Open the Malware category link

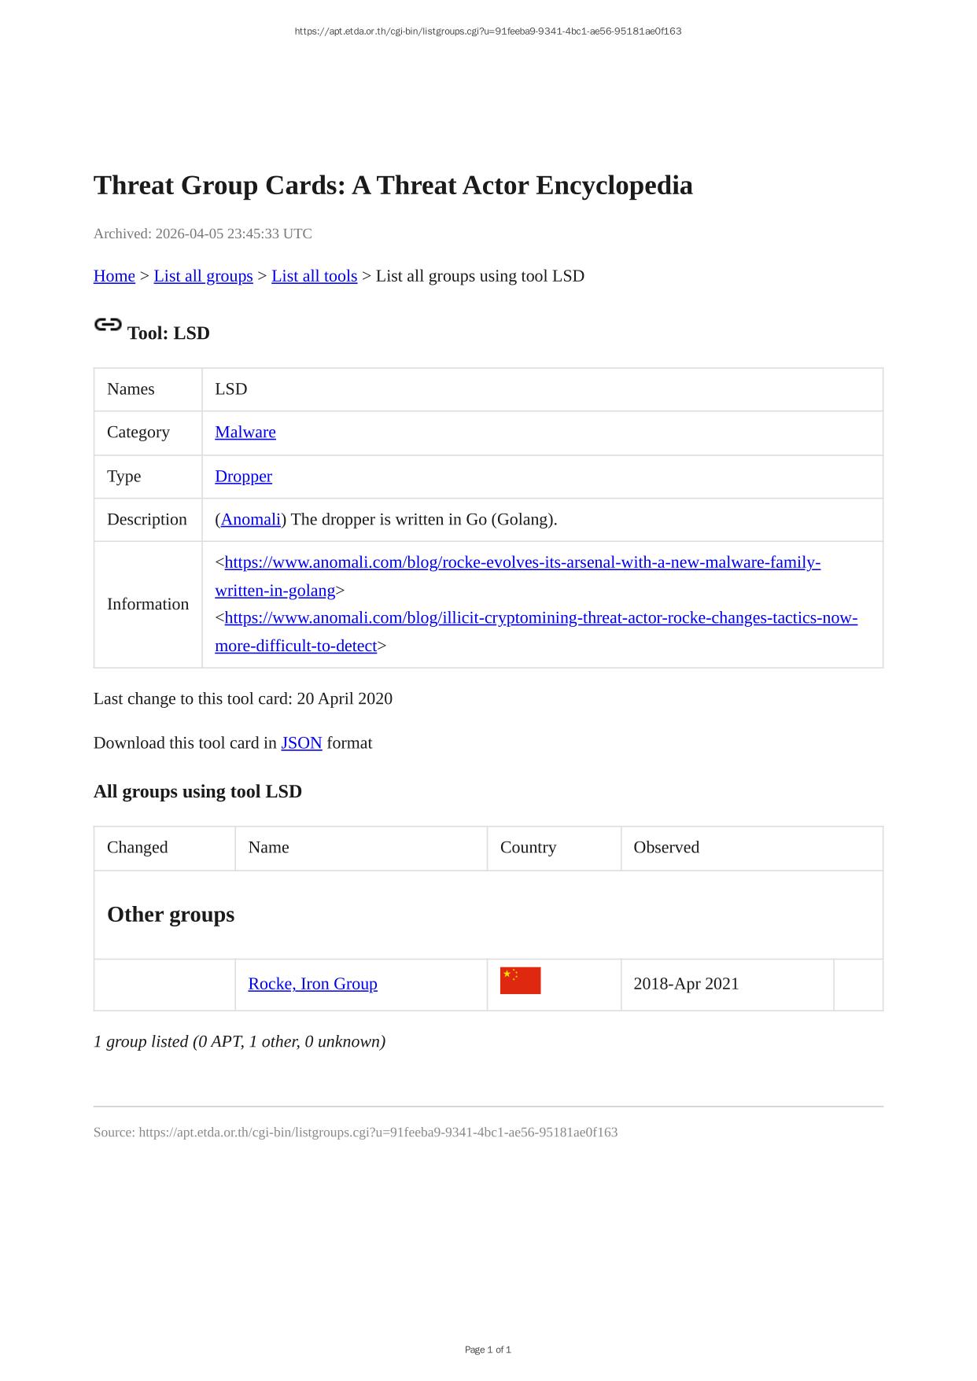pos(245,433)
